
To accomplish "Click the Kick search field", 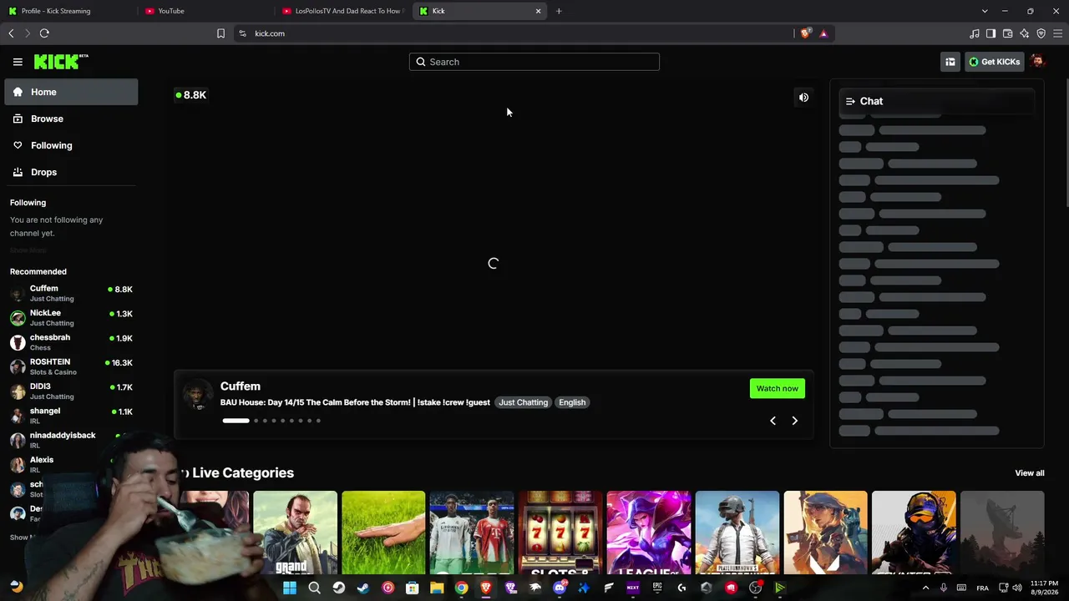I will (534, 62).
